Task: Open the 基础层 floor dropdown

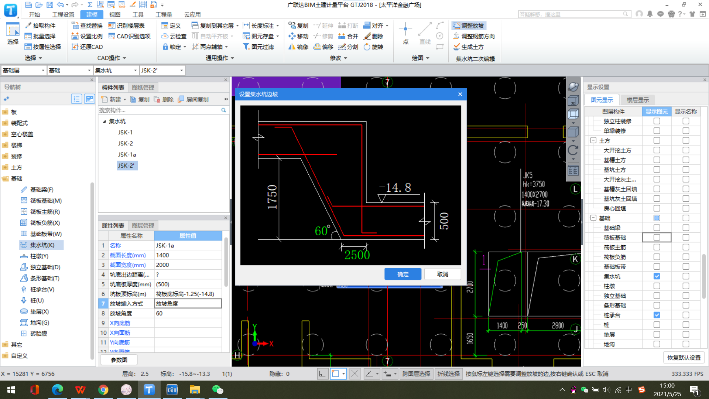Action: (x=43, y=71)
